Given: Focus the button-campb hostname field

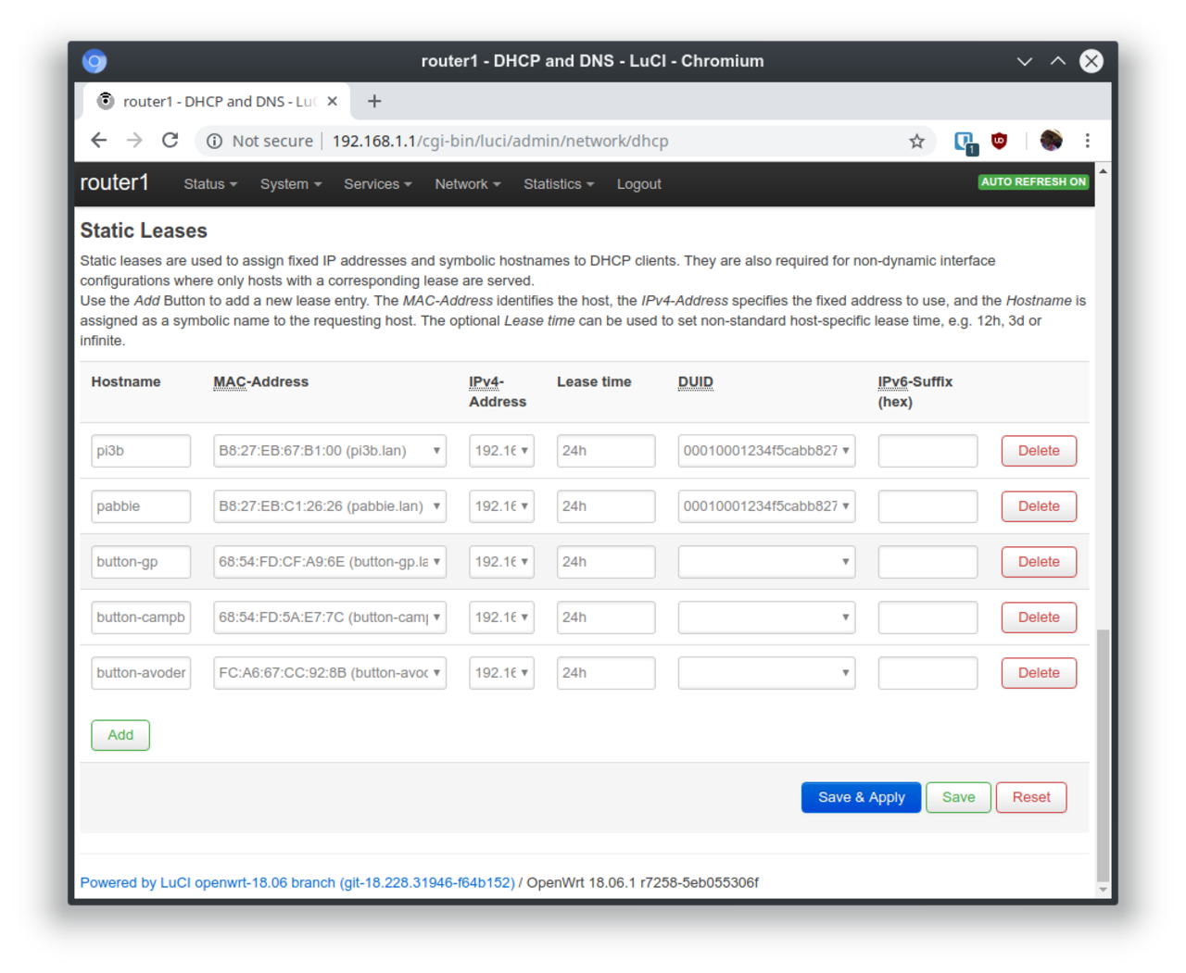Looking at the screenshot, I should 141,617.
